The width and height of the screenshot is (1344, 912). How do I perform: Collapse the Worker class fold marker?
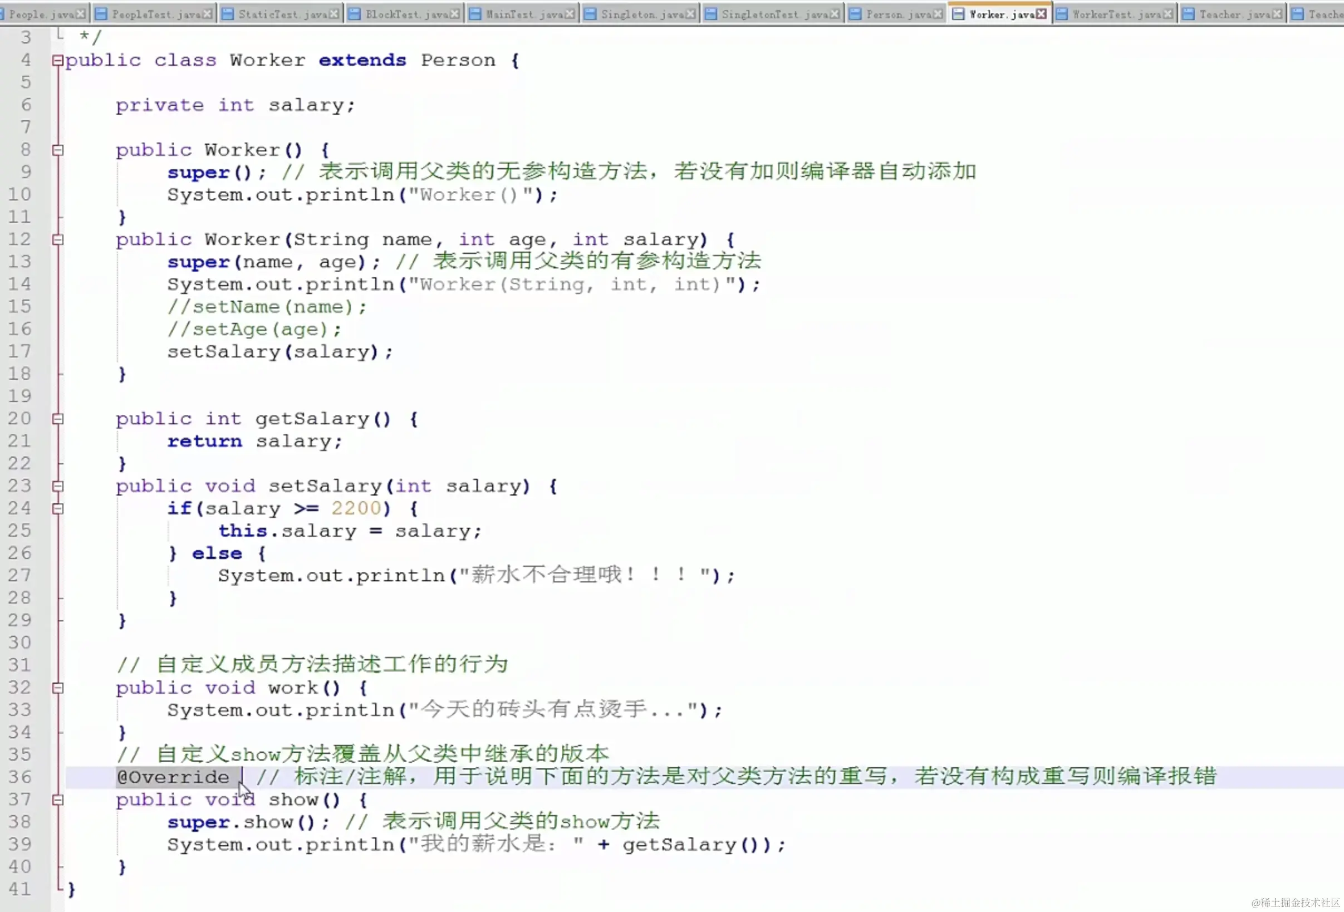[x=57, y=60]
